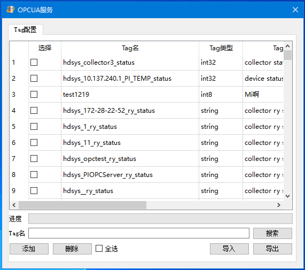Click the hdsys_PIOPCServer_ry_status cell
This screenshot has height=270, width=305.
130,175
